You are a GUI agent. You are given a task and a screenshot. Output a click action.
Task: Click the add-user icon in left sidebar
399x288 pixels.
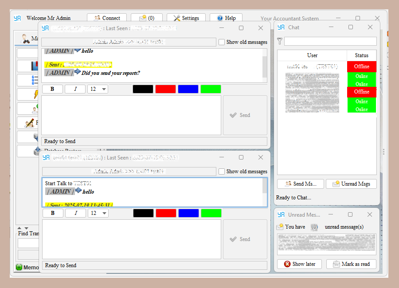(x=35, y=109)
